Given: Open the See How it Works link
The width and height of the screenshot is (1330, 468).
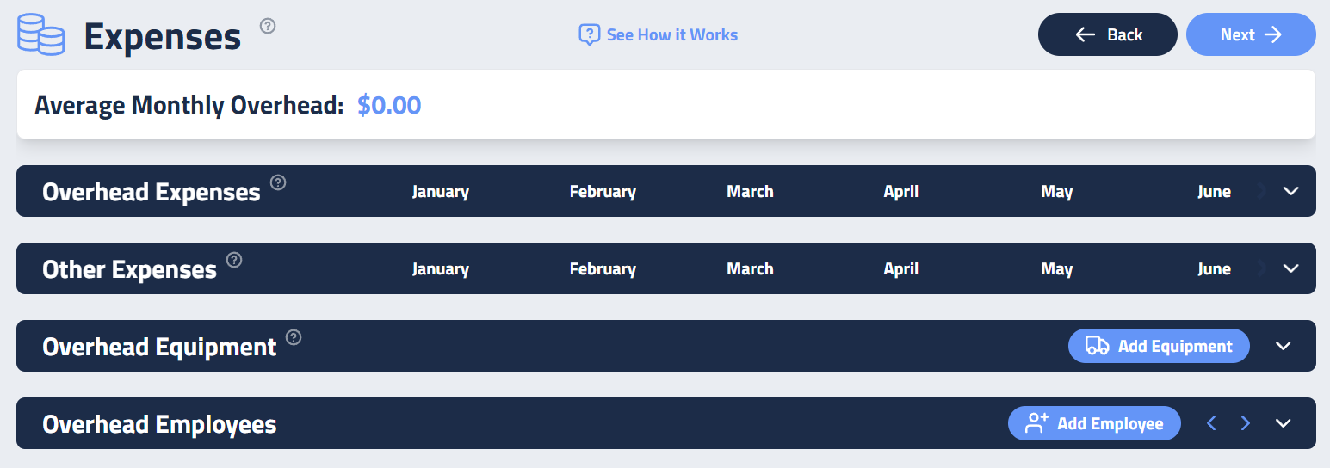Looking at the screenshot, I should click(659, 35).
